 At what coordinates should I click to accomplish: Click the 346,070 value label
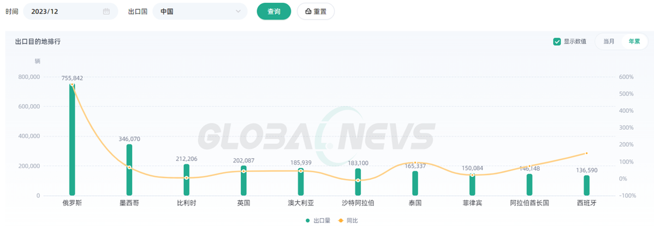(129, 139)
